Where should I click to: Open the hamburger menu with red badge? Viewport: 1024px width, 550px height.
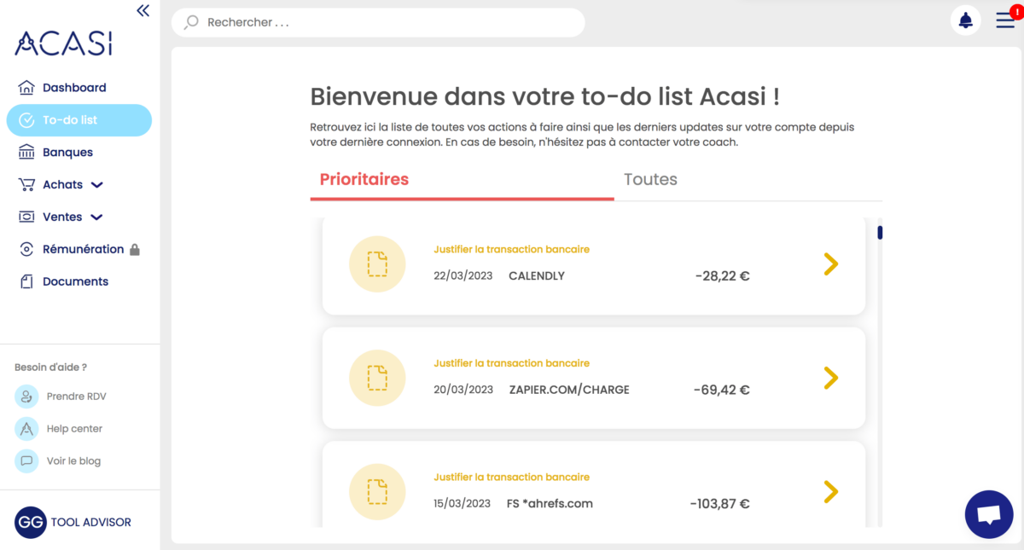tap(1005, 20)
